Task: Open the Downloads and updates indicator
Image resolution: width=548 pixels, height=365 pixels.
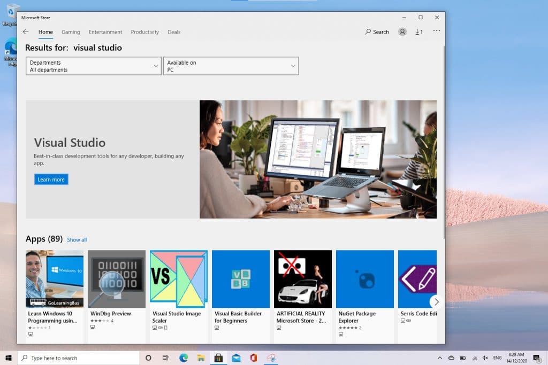Action: coord(419,32)
